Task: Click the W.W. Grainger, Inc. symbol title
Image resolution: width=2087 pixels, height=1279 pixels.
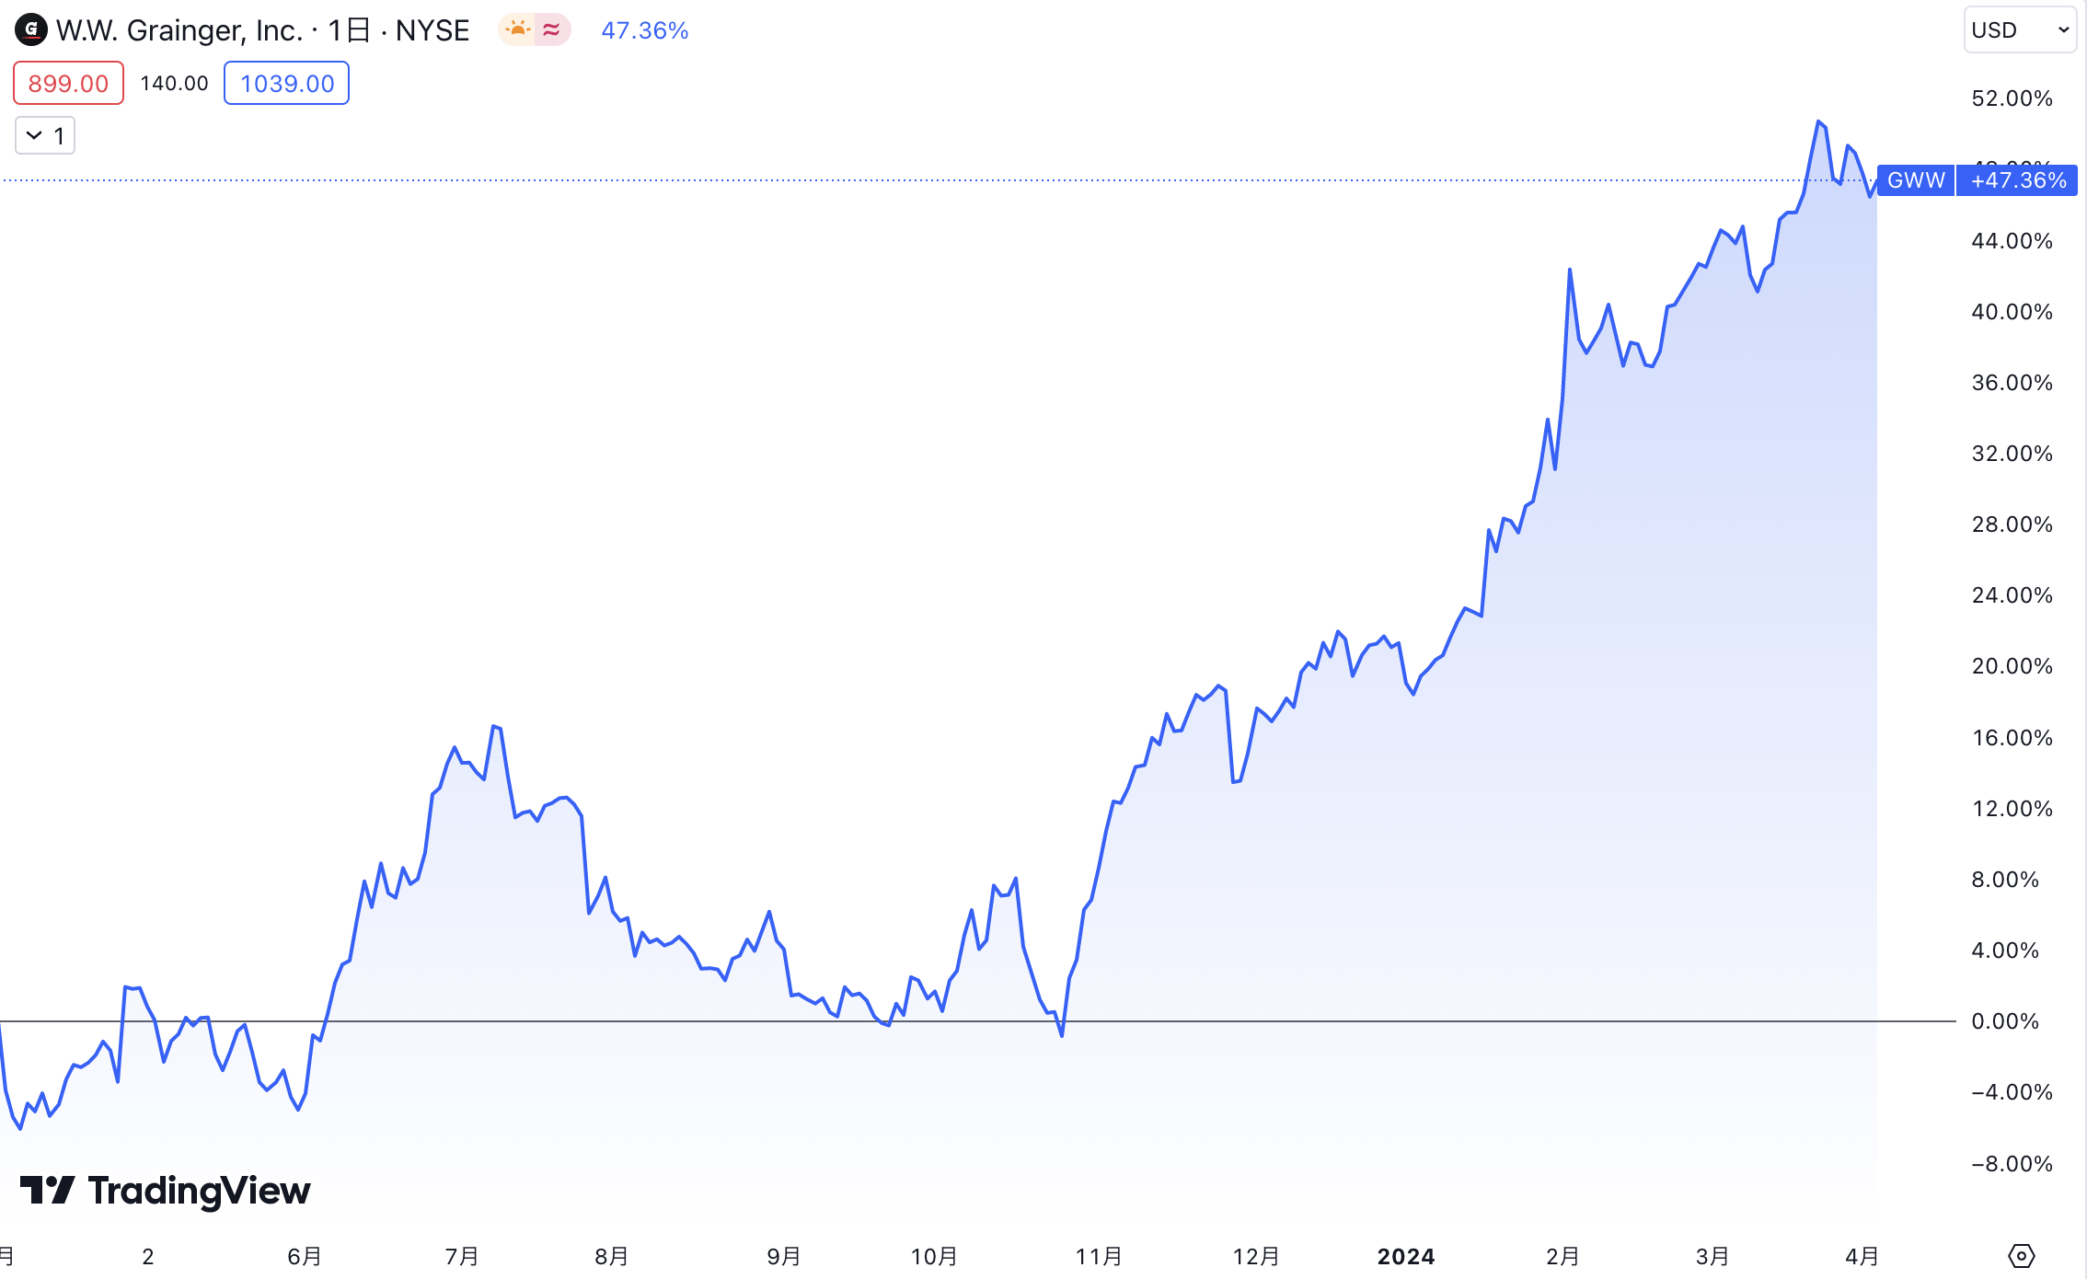Action: pos(179,30)
